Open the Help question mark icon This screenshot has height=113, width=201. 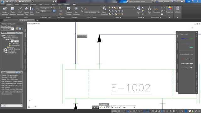click(182, 1)
